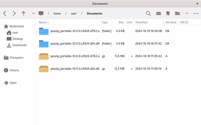Click the three-dots more options menu

pyautogui.click(x=196, y=14)
